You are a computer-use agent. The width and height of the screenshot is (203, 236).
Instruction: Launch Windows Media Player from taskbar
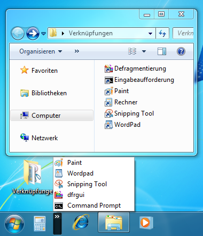tap(146, 223)
